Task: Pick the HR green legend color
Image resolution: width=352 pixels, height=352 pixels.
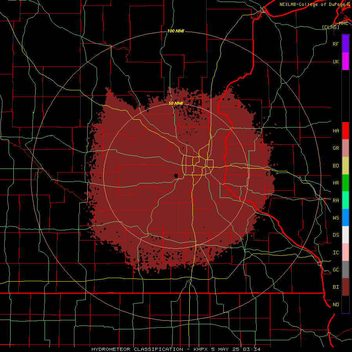Action: click(x=345, y=183)
